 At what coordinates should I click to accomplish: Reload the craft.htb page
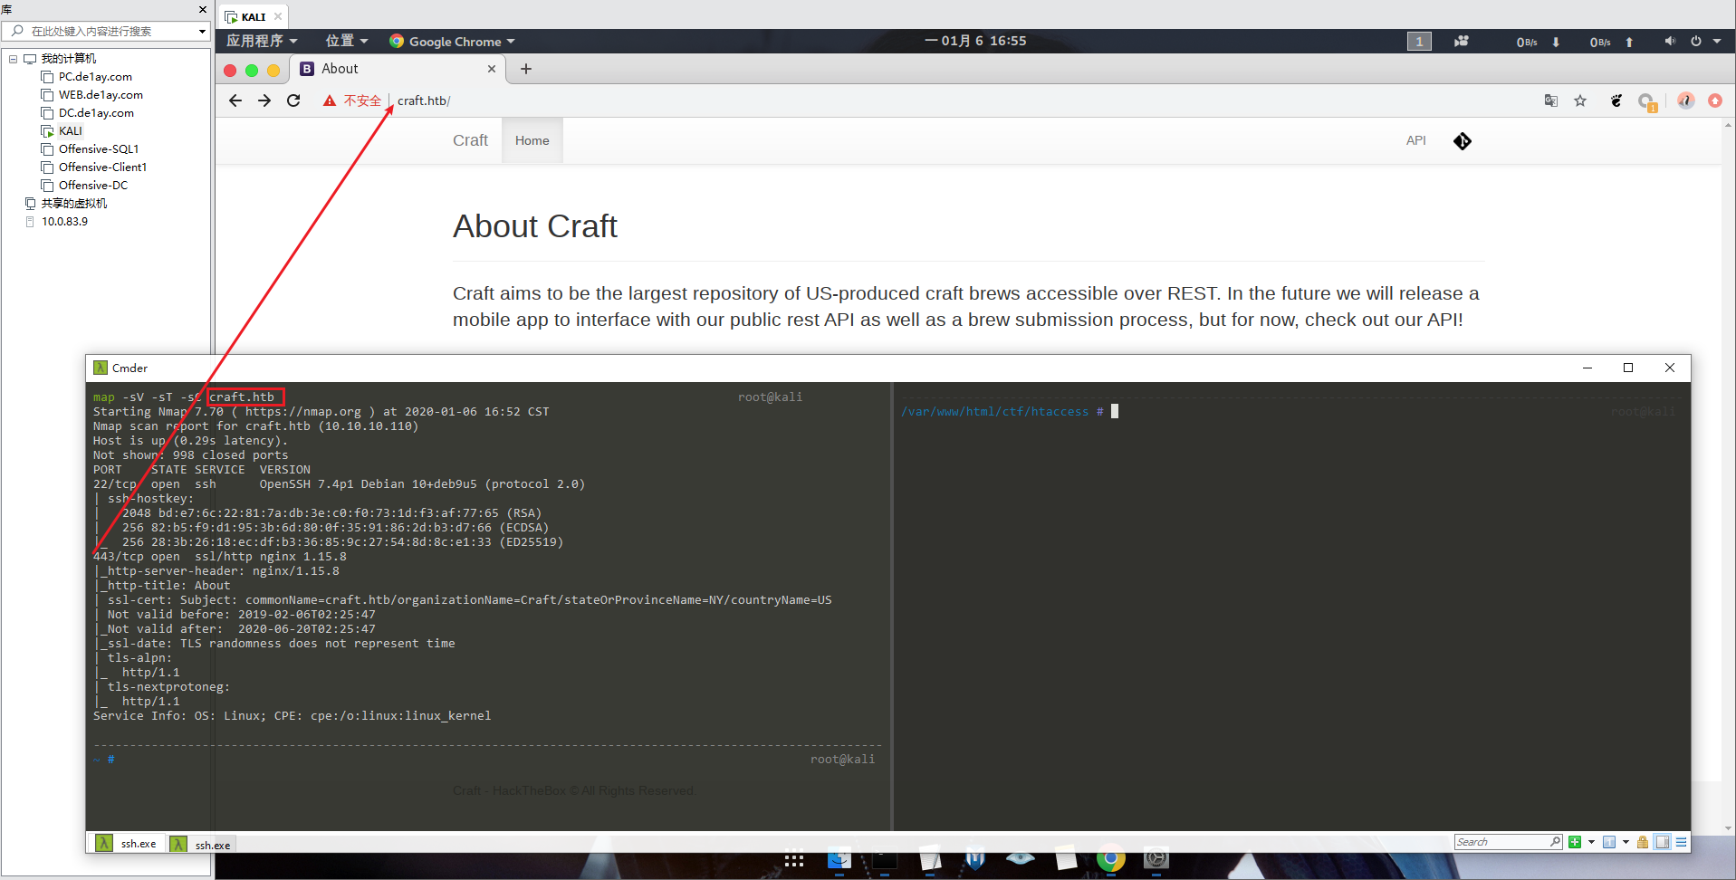(x=293, y=100)
